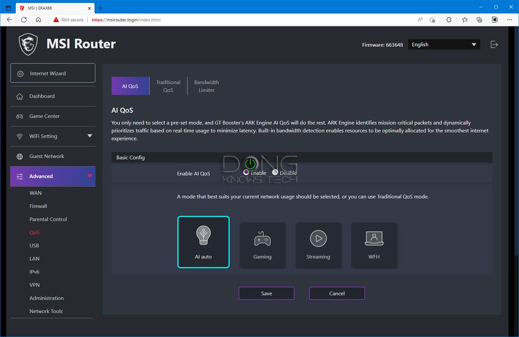Open the English language dropdown

pos(444,45)
